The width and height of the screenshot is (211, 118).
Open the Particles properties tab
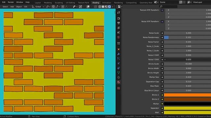119,59
